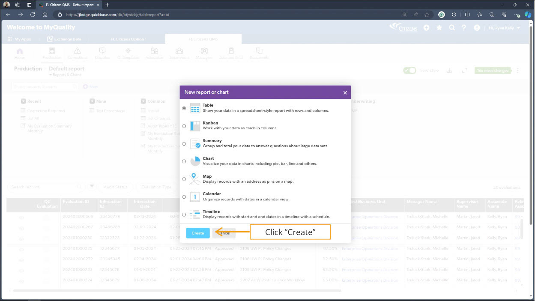The width and height of the screenshot is (535, 301).
Task: Open the Correction Required report
Action: pos(46,111)
